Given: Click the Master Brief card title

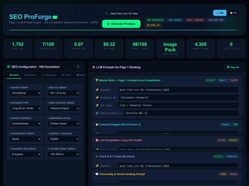Looking at the screenshot, I should coord(130,80).
